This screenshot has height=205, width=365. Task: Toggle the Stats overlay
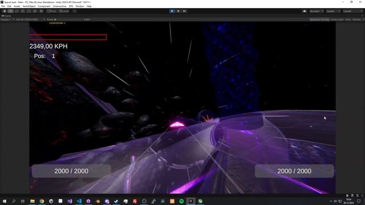pyautogui.click(x=348, y=19)
